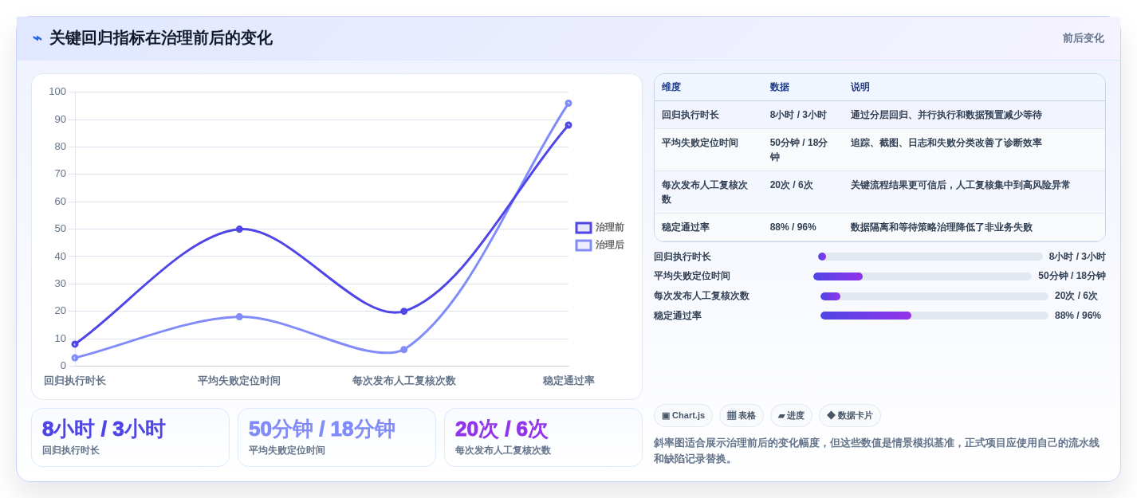Toggle the 治理后 legend entry

600,245
